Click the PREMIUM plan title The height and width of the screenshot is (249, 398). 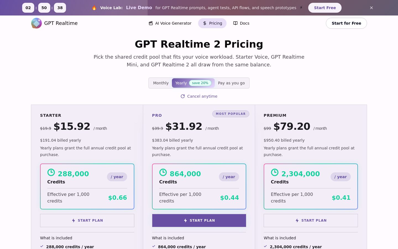275,115
